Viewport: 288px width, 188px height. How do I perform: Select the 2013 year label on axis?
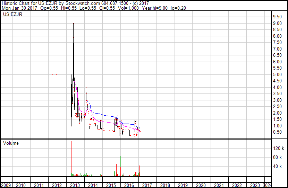click(x=75, y=185)
